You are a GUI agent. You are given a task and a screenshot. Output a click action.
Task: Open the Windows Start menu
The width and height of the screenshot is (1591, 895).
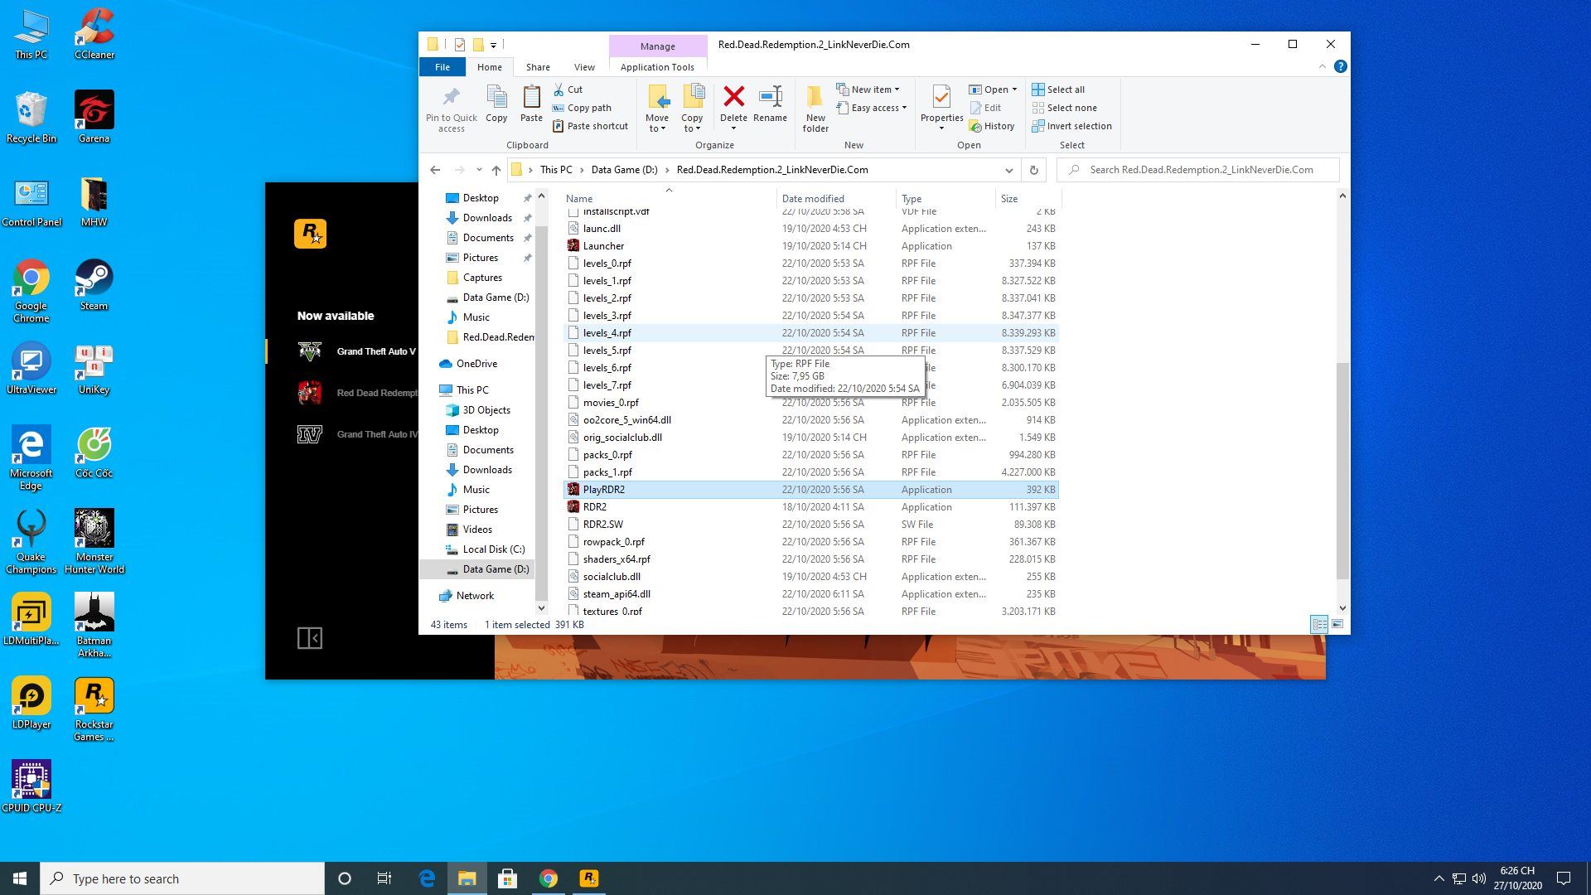point(20,878)
